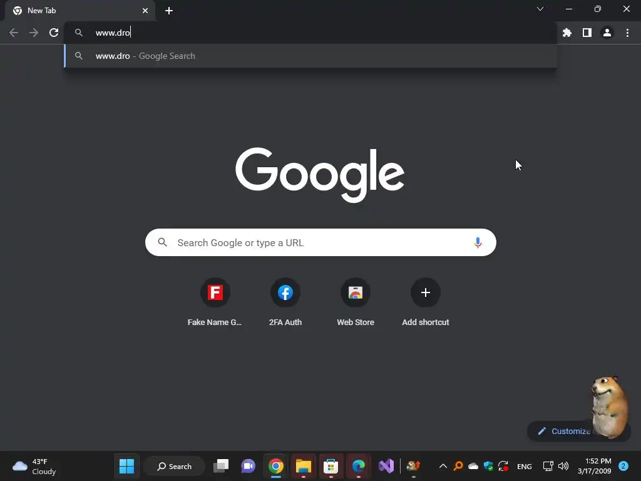Choose the 'www.dro - Google Search' suggestion
This screenshot has height=481, width=641.
coord(310,56)
